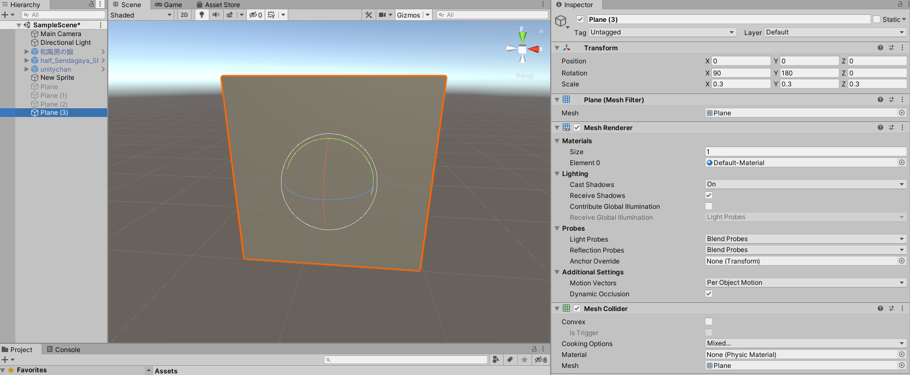Toggle scene lighting with the lightbulb icon
The width and height of the screenshot is (910, 375).
tap(202, 15)
